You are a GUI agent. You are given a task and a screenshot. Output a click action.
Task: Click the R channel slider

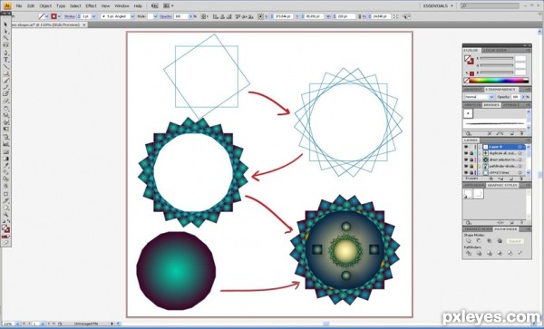coord(497,58)
